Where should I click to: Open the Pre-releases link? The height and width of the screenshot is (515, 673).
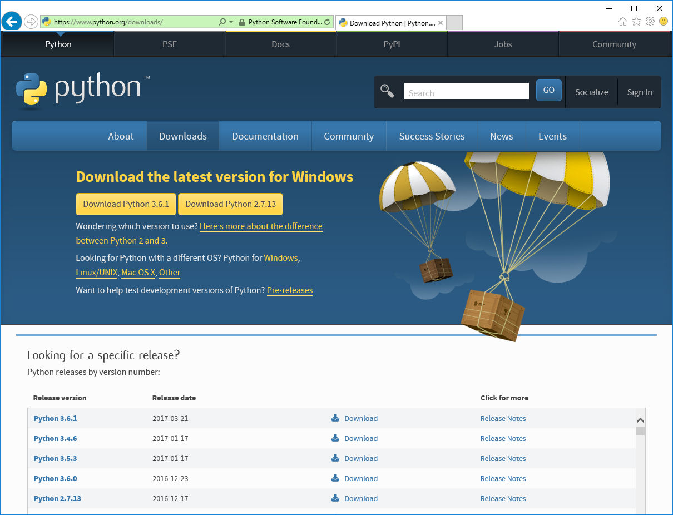coord(290,290)
